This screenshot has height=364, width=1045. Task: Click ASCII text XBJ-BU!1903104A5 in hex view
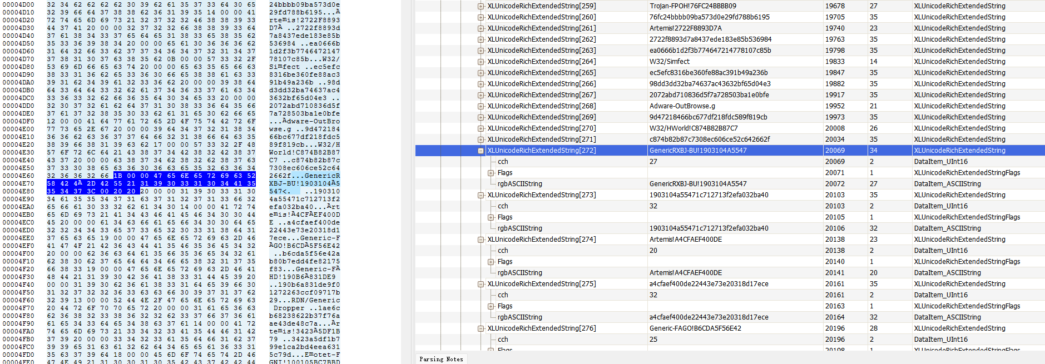pyautogui.click(x=304, y=183)
